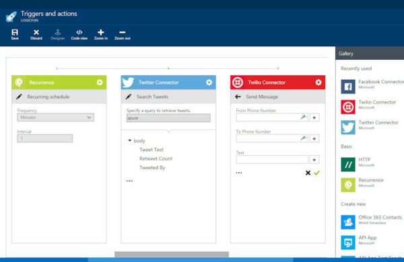
Task: Click Create new section label
Action: pyautogui.click(x=353, y=204)
